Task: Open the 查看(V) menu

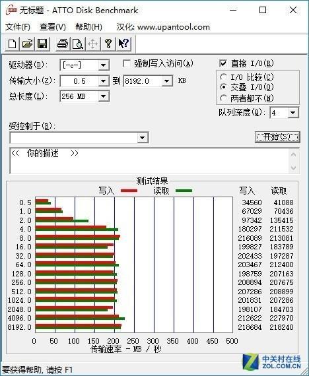Action: (x=53, y=27)
